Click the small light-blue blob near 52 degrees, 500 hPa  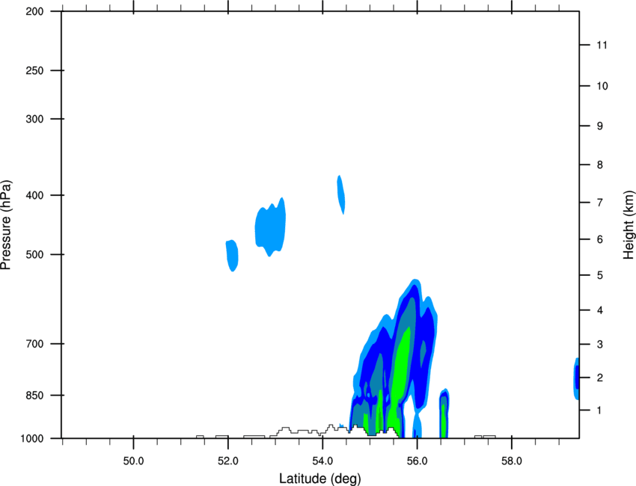(232, 256)
